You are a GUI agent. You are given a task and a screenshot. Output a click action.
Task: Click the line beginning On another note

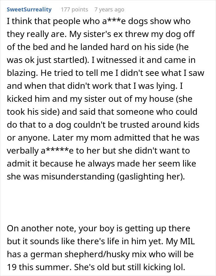click(98, 228)
